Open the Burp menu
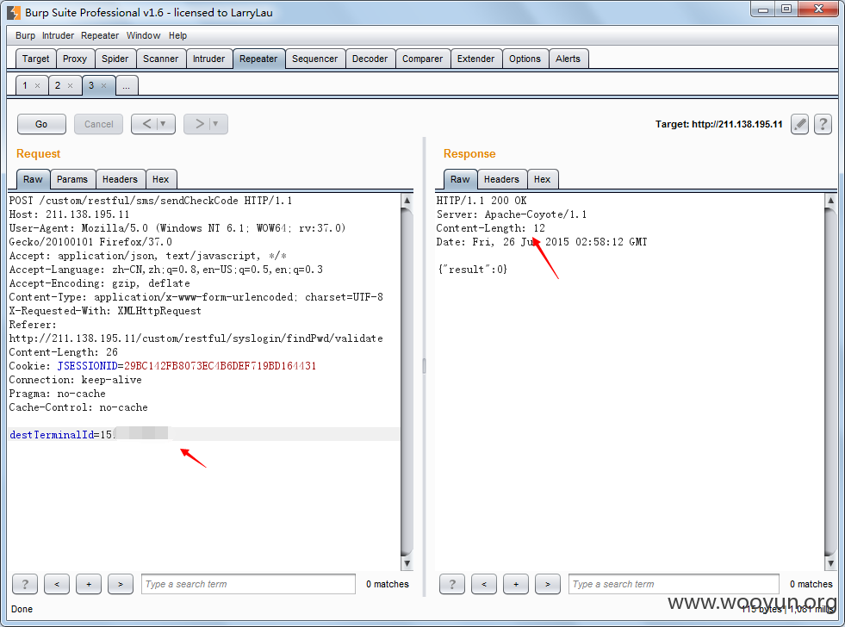Image resolution: width=845 pixels, height=627 pixels. tap(25, 35)
